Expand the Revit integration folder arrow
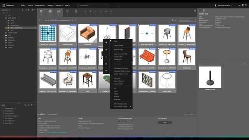This screenshot has height=140, width=249. [x=6, y=28]
